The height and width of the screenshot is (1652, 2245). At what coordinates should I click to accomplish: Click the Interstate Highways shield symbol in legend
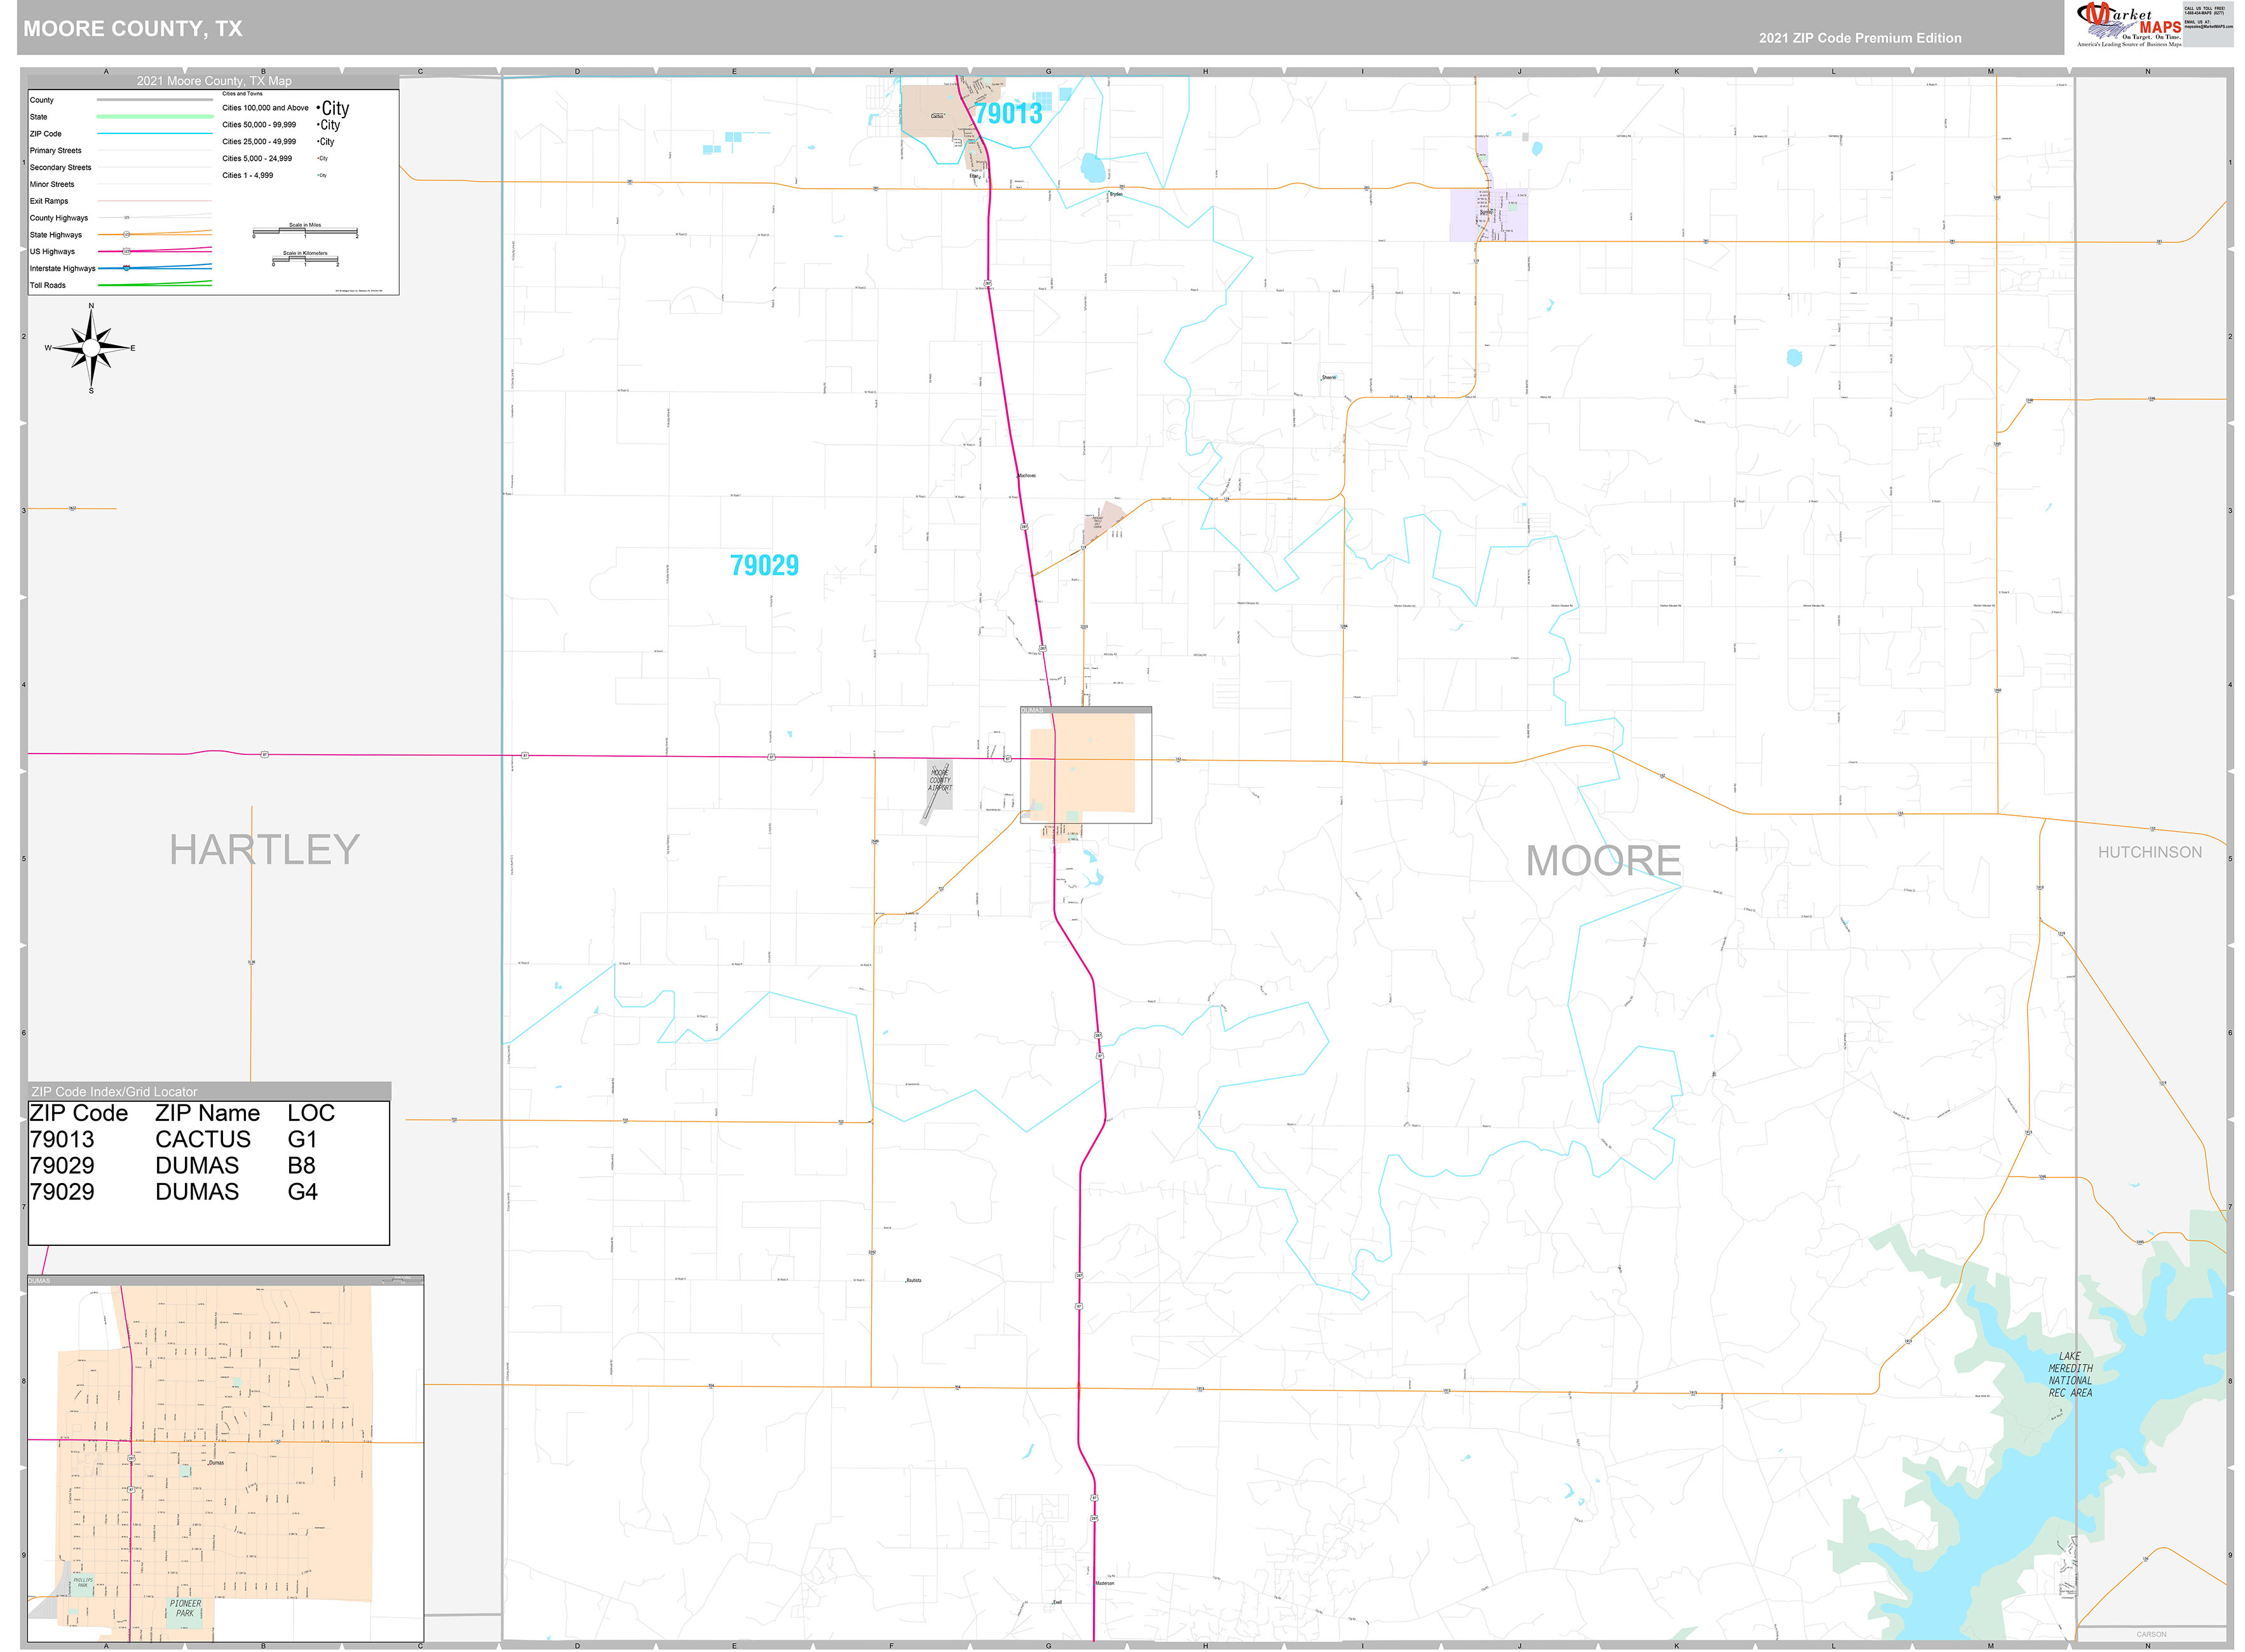point(126,268)
